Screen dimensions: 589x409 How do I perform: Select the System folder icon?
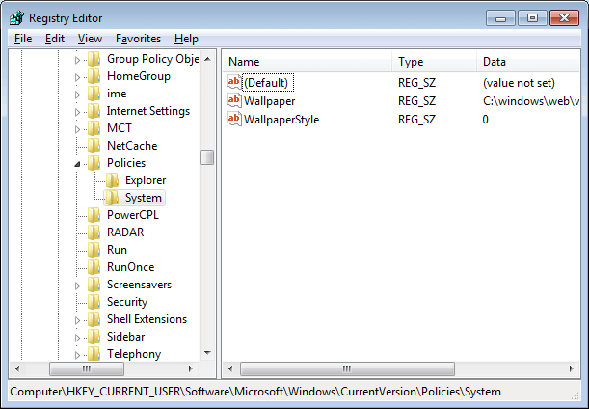[x=113, y=198]
